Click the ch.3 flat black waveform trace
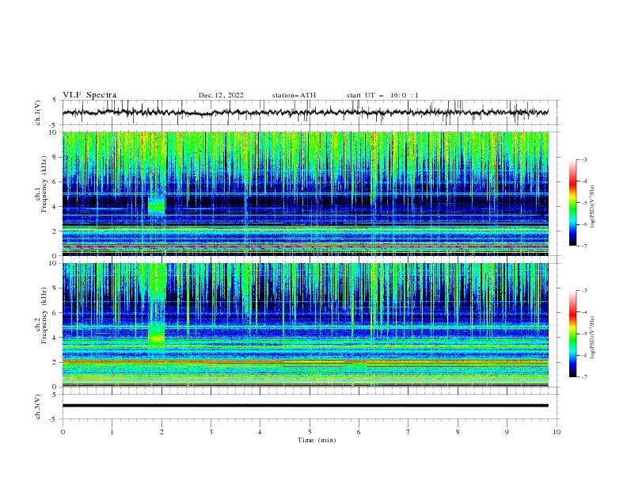627x485 pixels. 305,406
